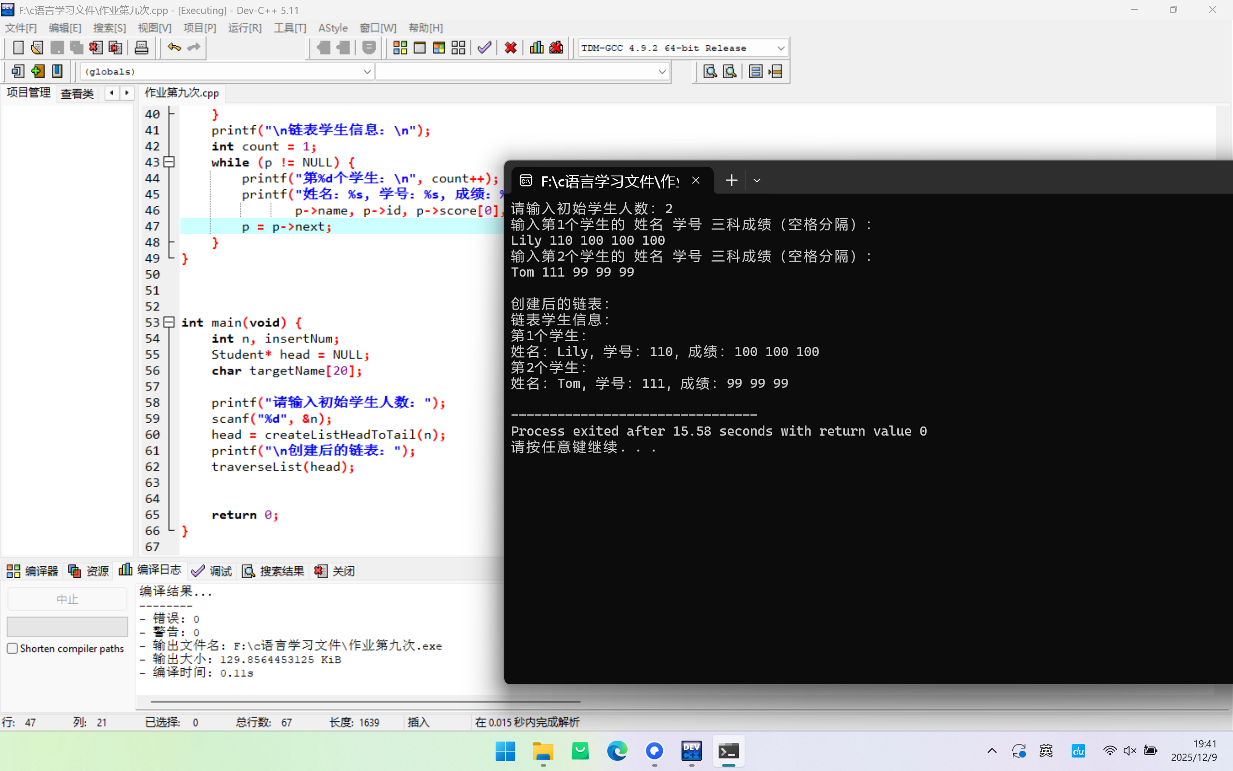Open the TDM-GCC compiler set dropdown
This screenshot has width=1233, height=771.
[781, 48]
